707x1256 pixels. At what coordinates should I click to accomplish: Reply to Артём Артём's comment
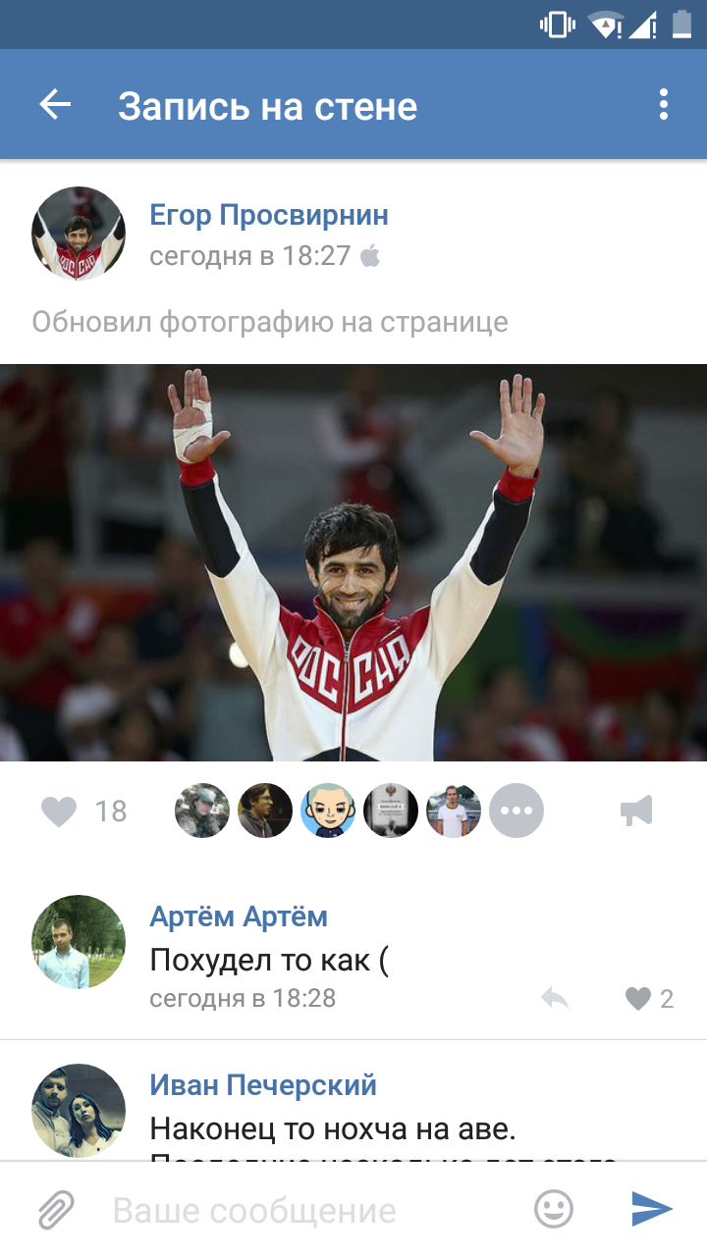tap(555, 999)
